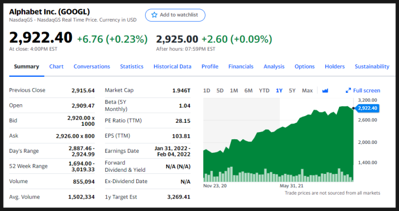Image resolution: width=399 pixels, height=211 pixels.
Task: Click the 3,200.00 axis label
Action: coord(368,100)
